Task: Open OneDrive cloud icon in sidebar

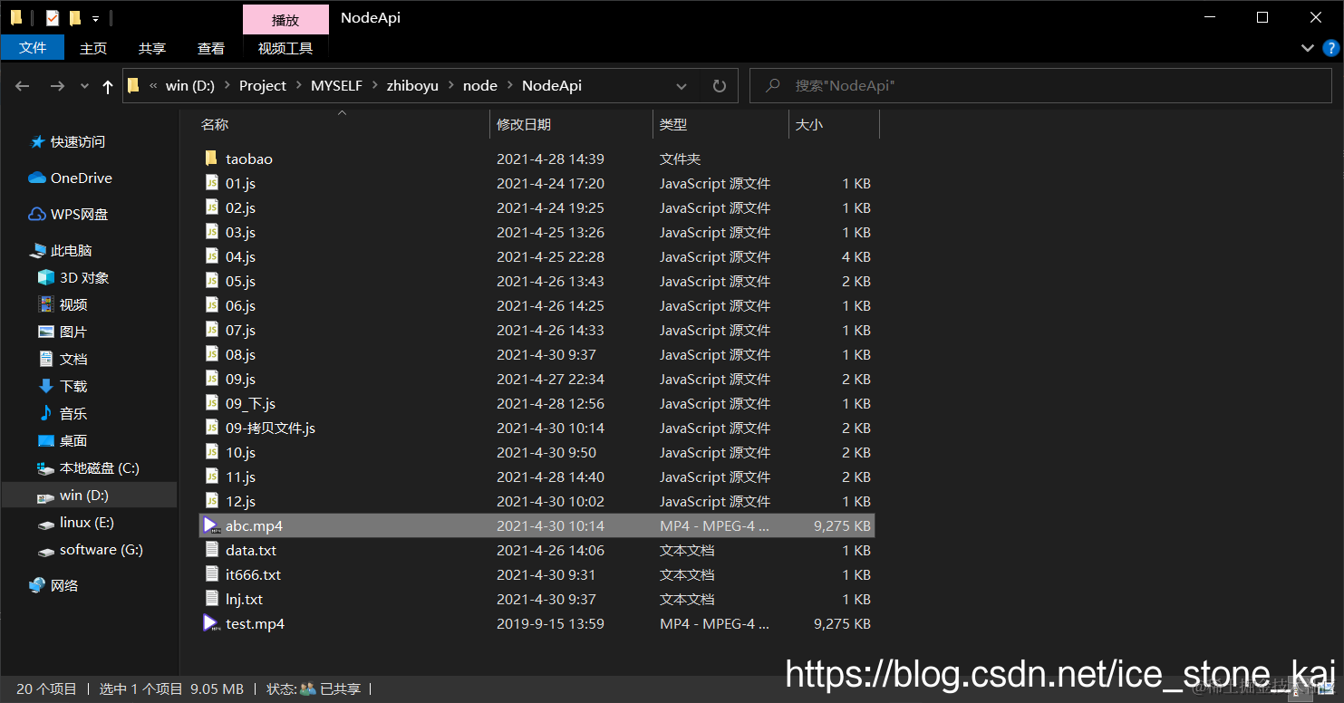Action: (37, 178)
